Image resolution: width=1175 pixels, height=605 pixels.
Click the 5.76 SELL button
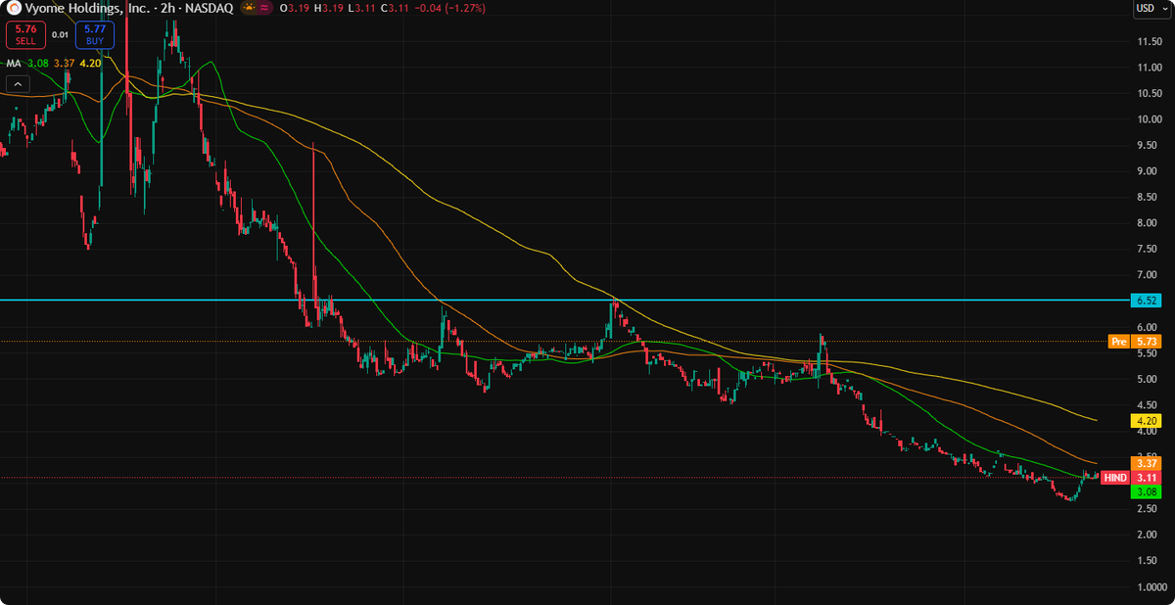coord(25,35)
